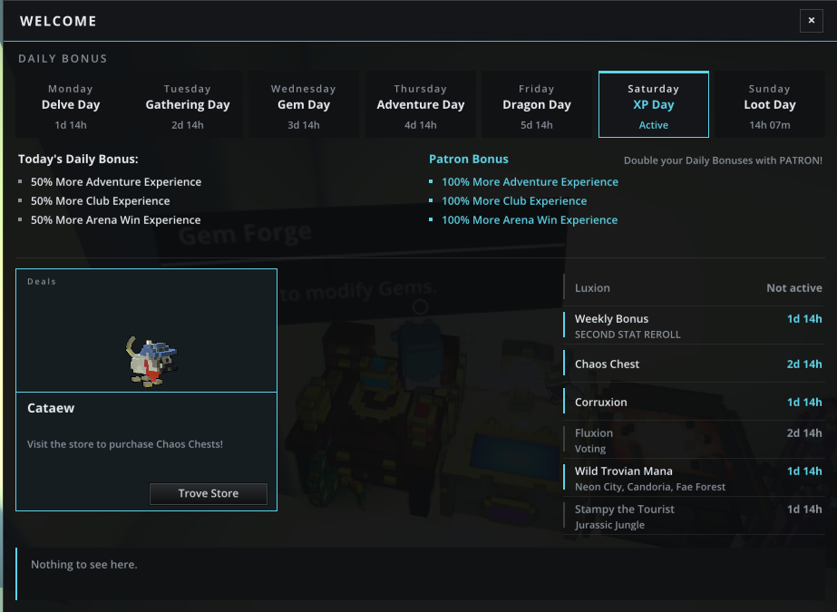Select the Thursday Adventure Day tab
Viewport: 837px width, 612px height.
tap(420, 105)
